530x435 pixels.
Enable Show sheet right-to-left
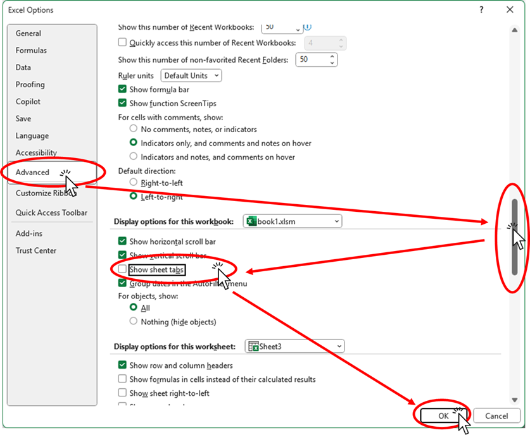(x=122, y=393)
